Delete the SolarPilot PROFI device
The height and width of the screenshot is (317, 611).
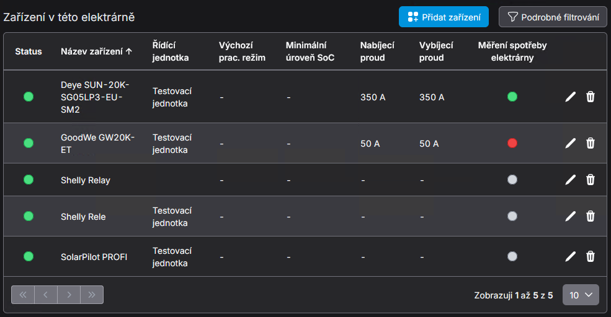591,256
